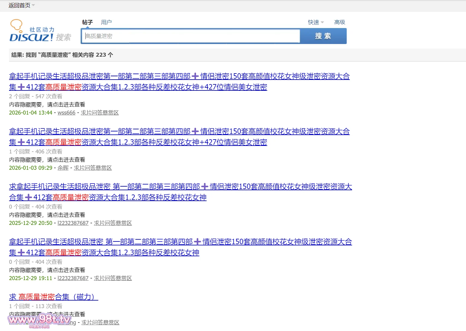Open 求片问答悬赏区 link on the last result
466x331 pixels.
[100, 323]
